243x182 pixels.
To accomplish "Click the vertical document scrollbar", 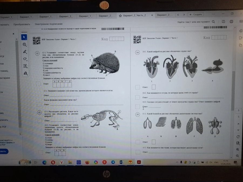I will [233, 91].
